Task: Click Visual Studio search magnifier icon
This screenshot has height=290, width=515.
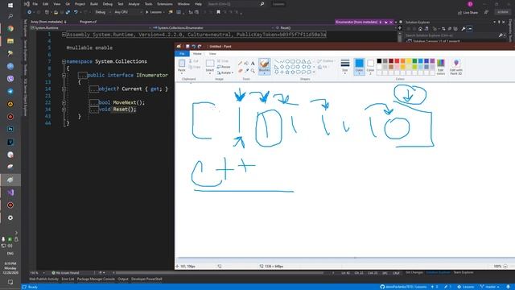Action: 262,4
